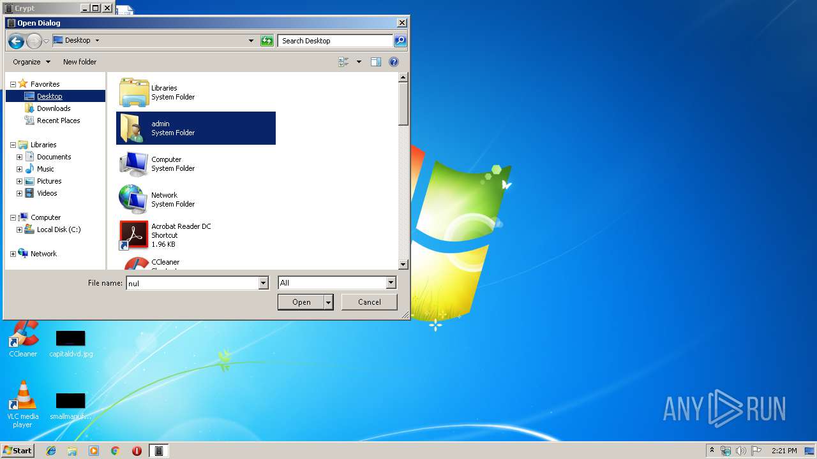The width and height of the screenshot is (817, 459).
Task: Select capitaldvd.jpg file on desktop
Action: 71,344
